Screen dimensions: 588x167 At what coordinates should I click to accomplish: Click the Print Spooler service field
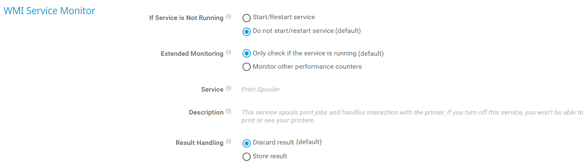(x=261, y=90)
